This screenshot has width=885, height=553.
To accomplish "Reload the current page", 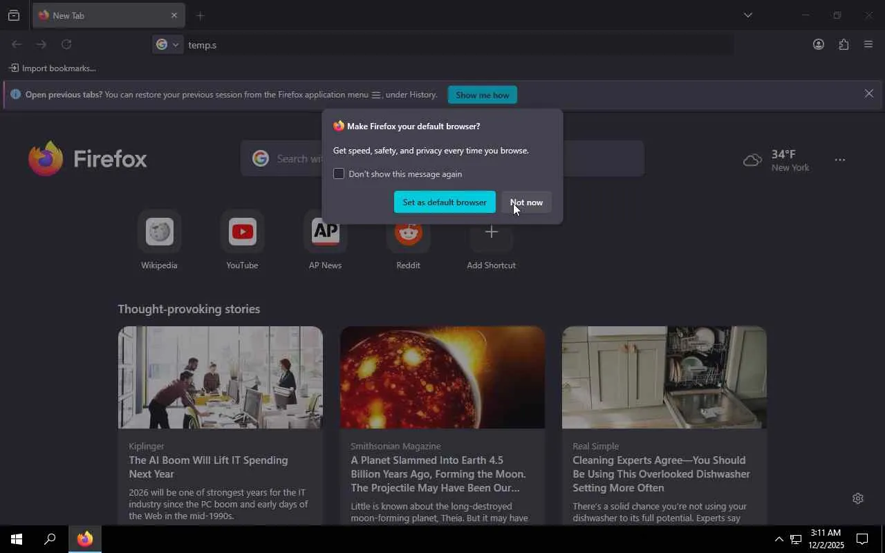I will pos(66,44).
